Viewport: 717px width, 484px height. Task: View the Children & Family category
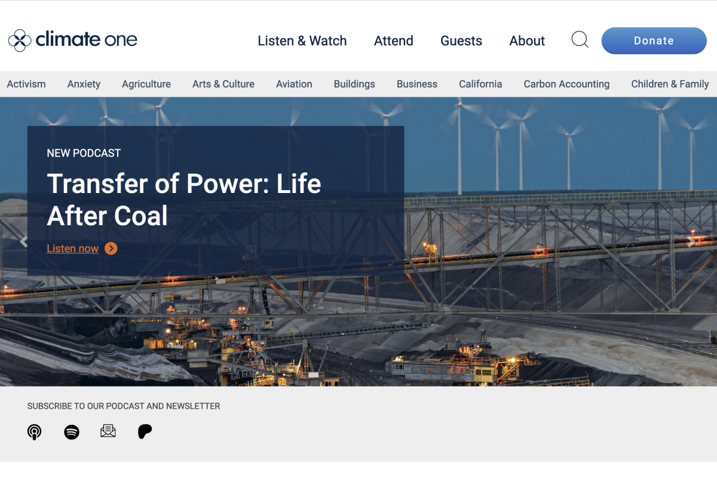click(670, 84)
